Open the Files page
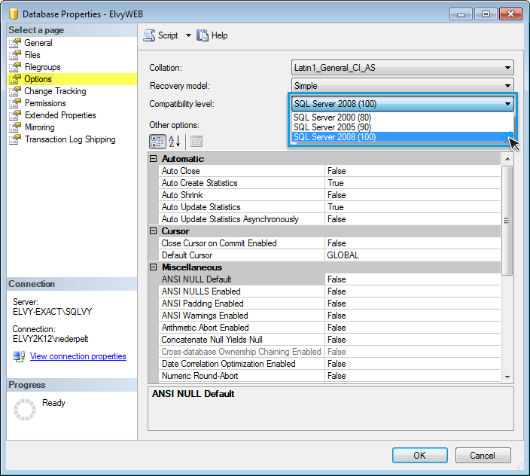Viewport: 530px width, 476px height. coord(32,55)
